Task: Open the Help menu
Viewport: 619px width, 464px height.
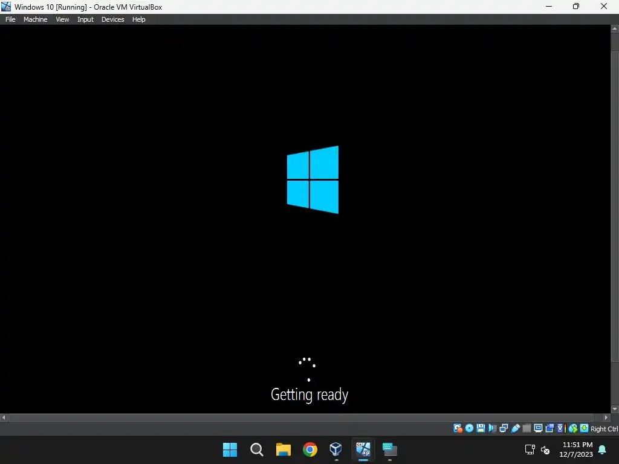Action: [x=138, y=19]
